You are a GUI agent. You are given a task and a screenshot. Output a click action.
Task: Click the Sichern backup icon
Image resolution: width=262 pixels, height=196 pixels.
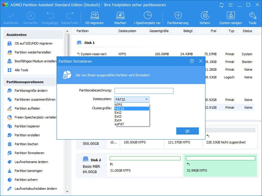205,16
